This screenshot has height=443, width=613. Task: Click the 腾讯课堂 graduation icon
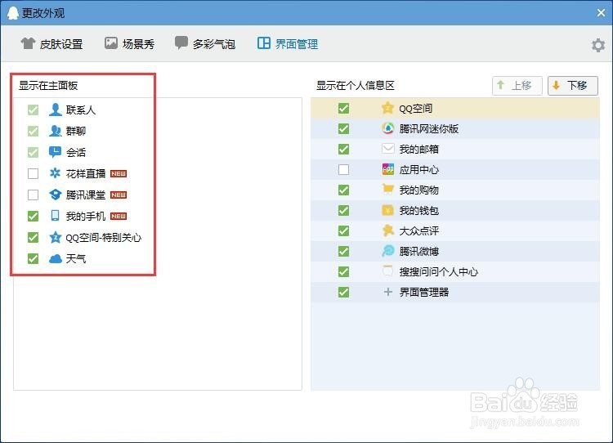point(55,195)
